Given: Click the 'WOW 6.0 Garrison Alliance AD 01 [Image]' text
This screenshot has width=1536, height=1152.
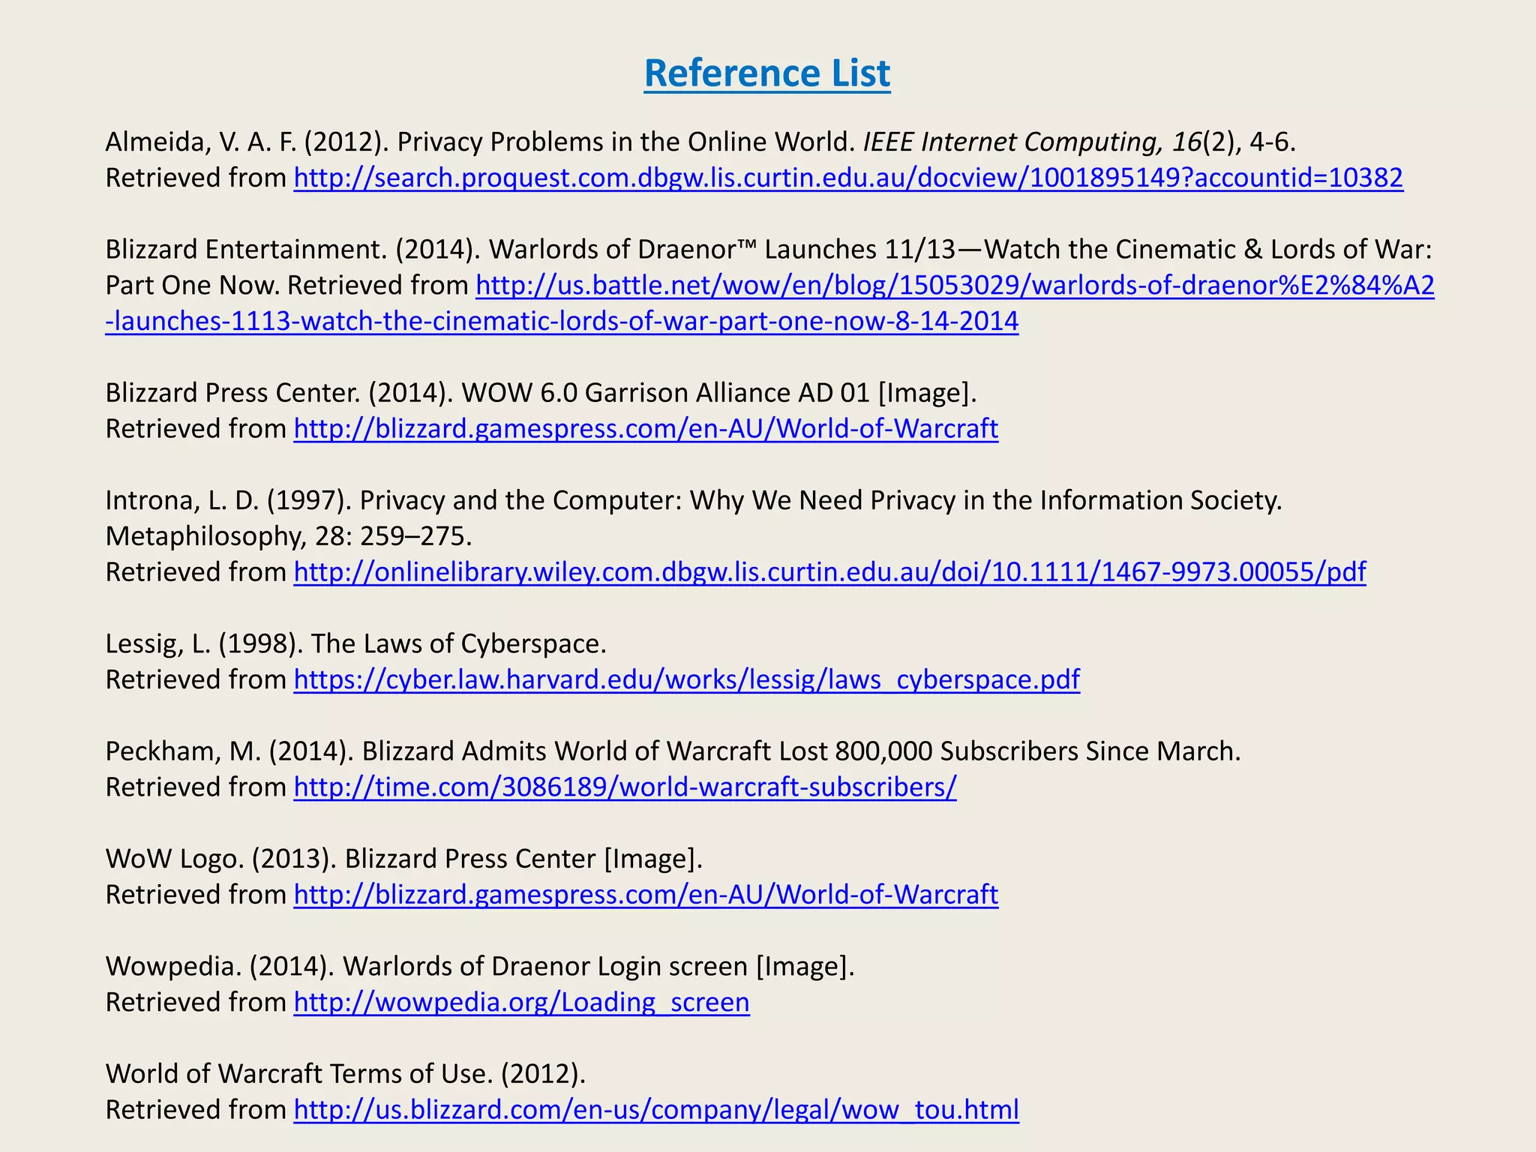Looking at the screenshot, I should (x=719, y=392).
